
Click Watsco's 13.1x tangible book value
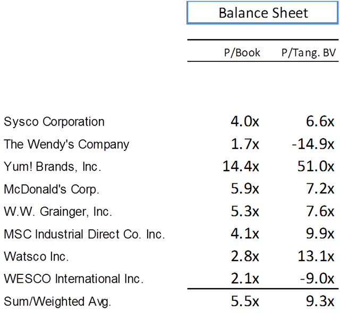(x=316, y=256)
